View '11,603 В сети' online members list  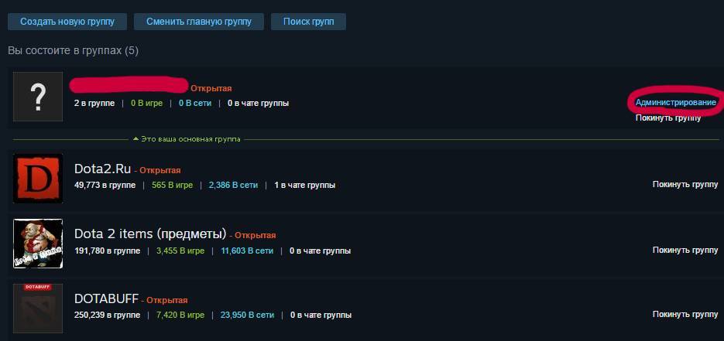[247, 251]
